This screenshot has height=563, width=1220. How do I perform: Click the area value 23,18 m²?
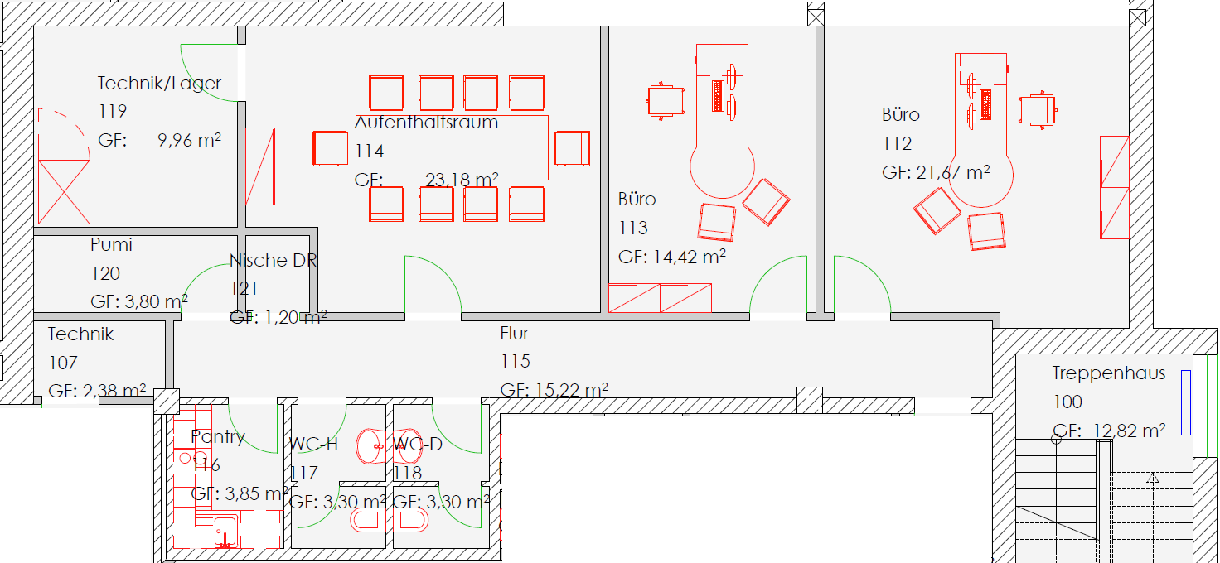[x=462, y=180]
